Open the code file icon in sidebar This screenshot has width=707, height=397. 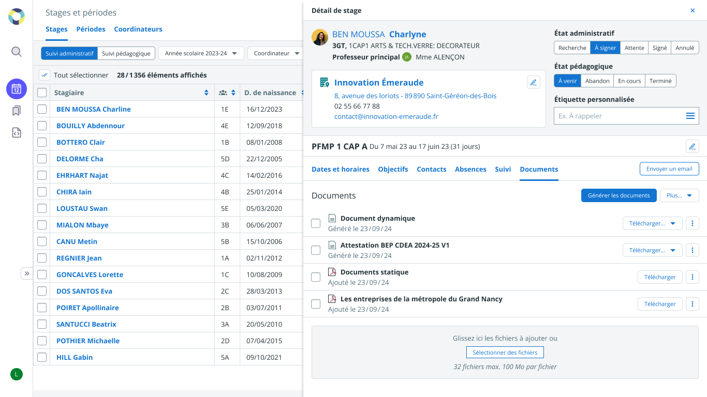point(17,133)
